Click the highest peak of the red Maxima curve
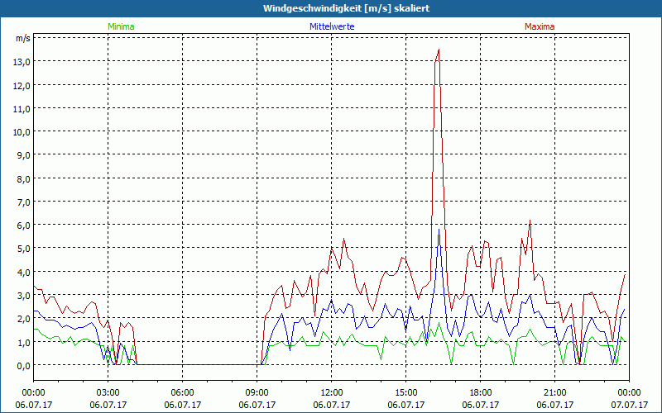This screenshot has height=413, width=662. coord(438,50)
